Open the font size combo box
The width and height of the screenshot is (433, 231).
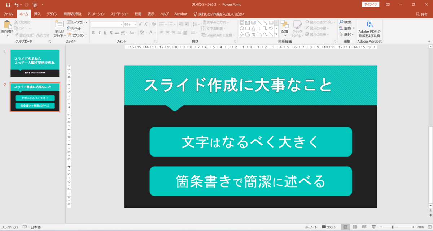(x=128, y=24)
